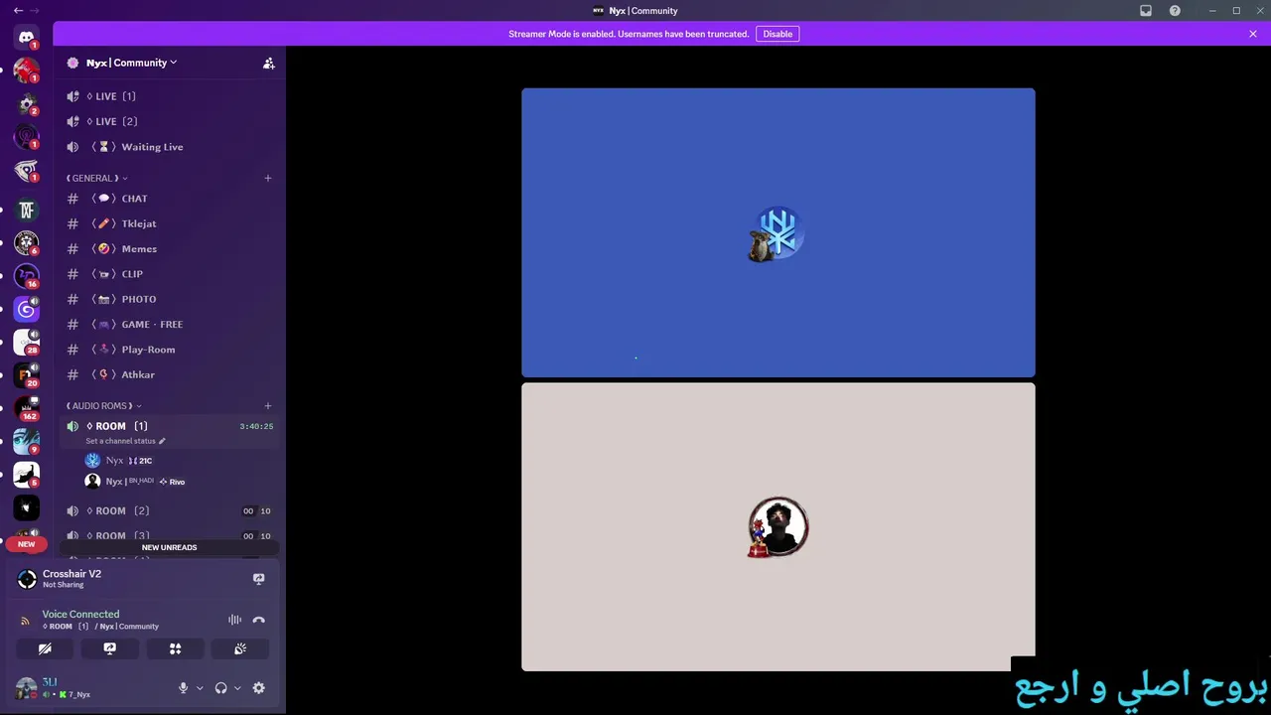This screenshot has width=1271, height=715.
Task: Open the GAME - FREE channel
Action: point(169,325)
